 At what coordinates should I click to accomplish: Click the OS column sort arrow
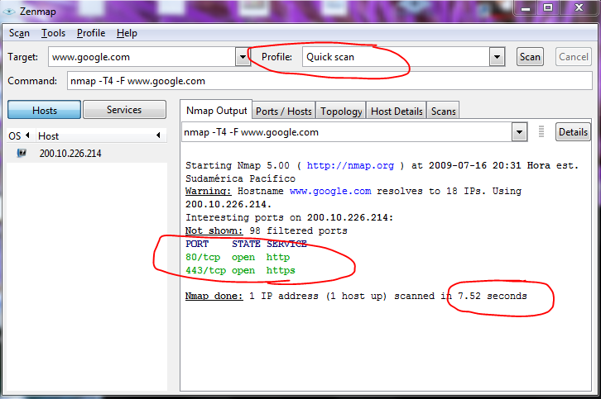point(27,135)
